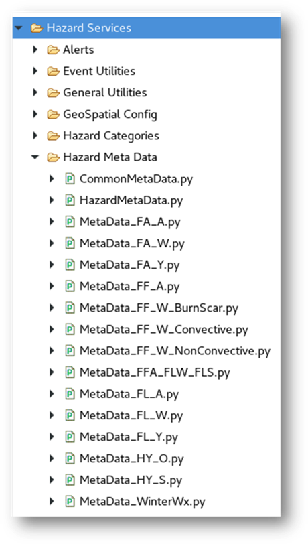Click the Python file icon for MetaData_HY_O.py
The width and height of the screenshot is (308, 544).
pyautogui.click(x=70, y=459)
